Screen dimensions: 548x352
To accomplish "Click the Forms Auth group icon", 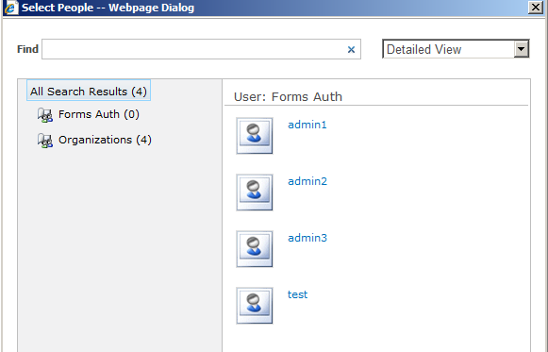I will coord(45,115).
